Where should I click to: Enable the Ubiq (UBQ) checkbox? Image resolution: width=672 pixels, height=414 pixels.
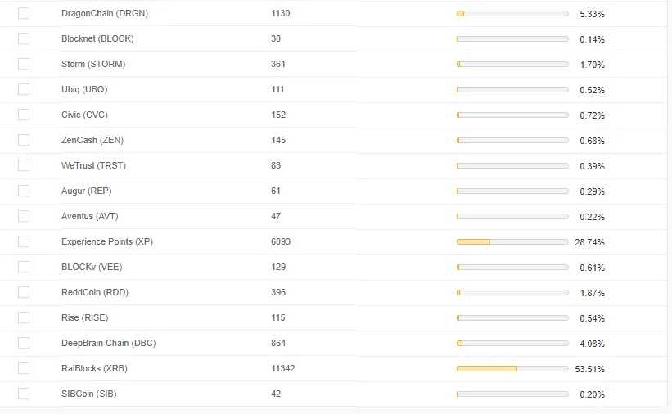[23, 89]
